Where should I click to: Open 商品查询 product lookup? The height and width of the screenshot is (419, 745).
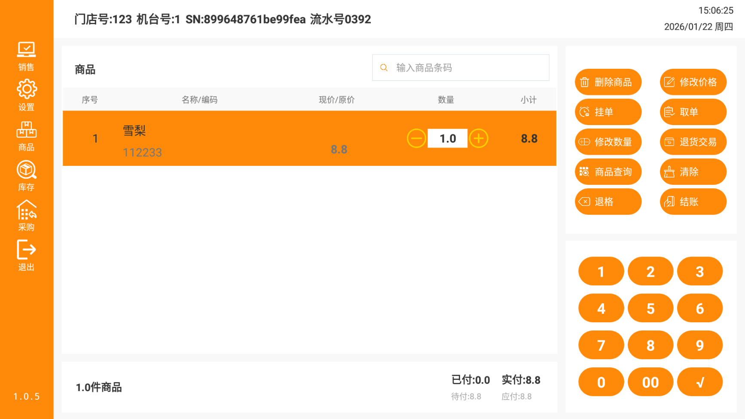608,172
